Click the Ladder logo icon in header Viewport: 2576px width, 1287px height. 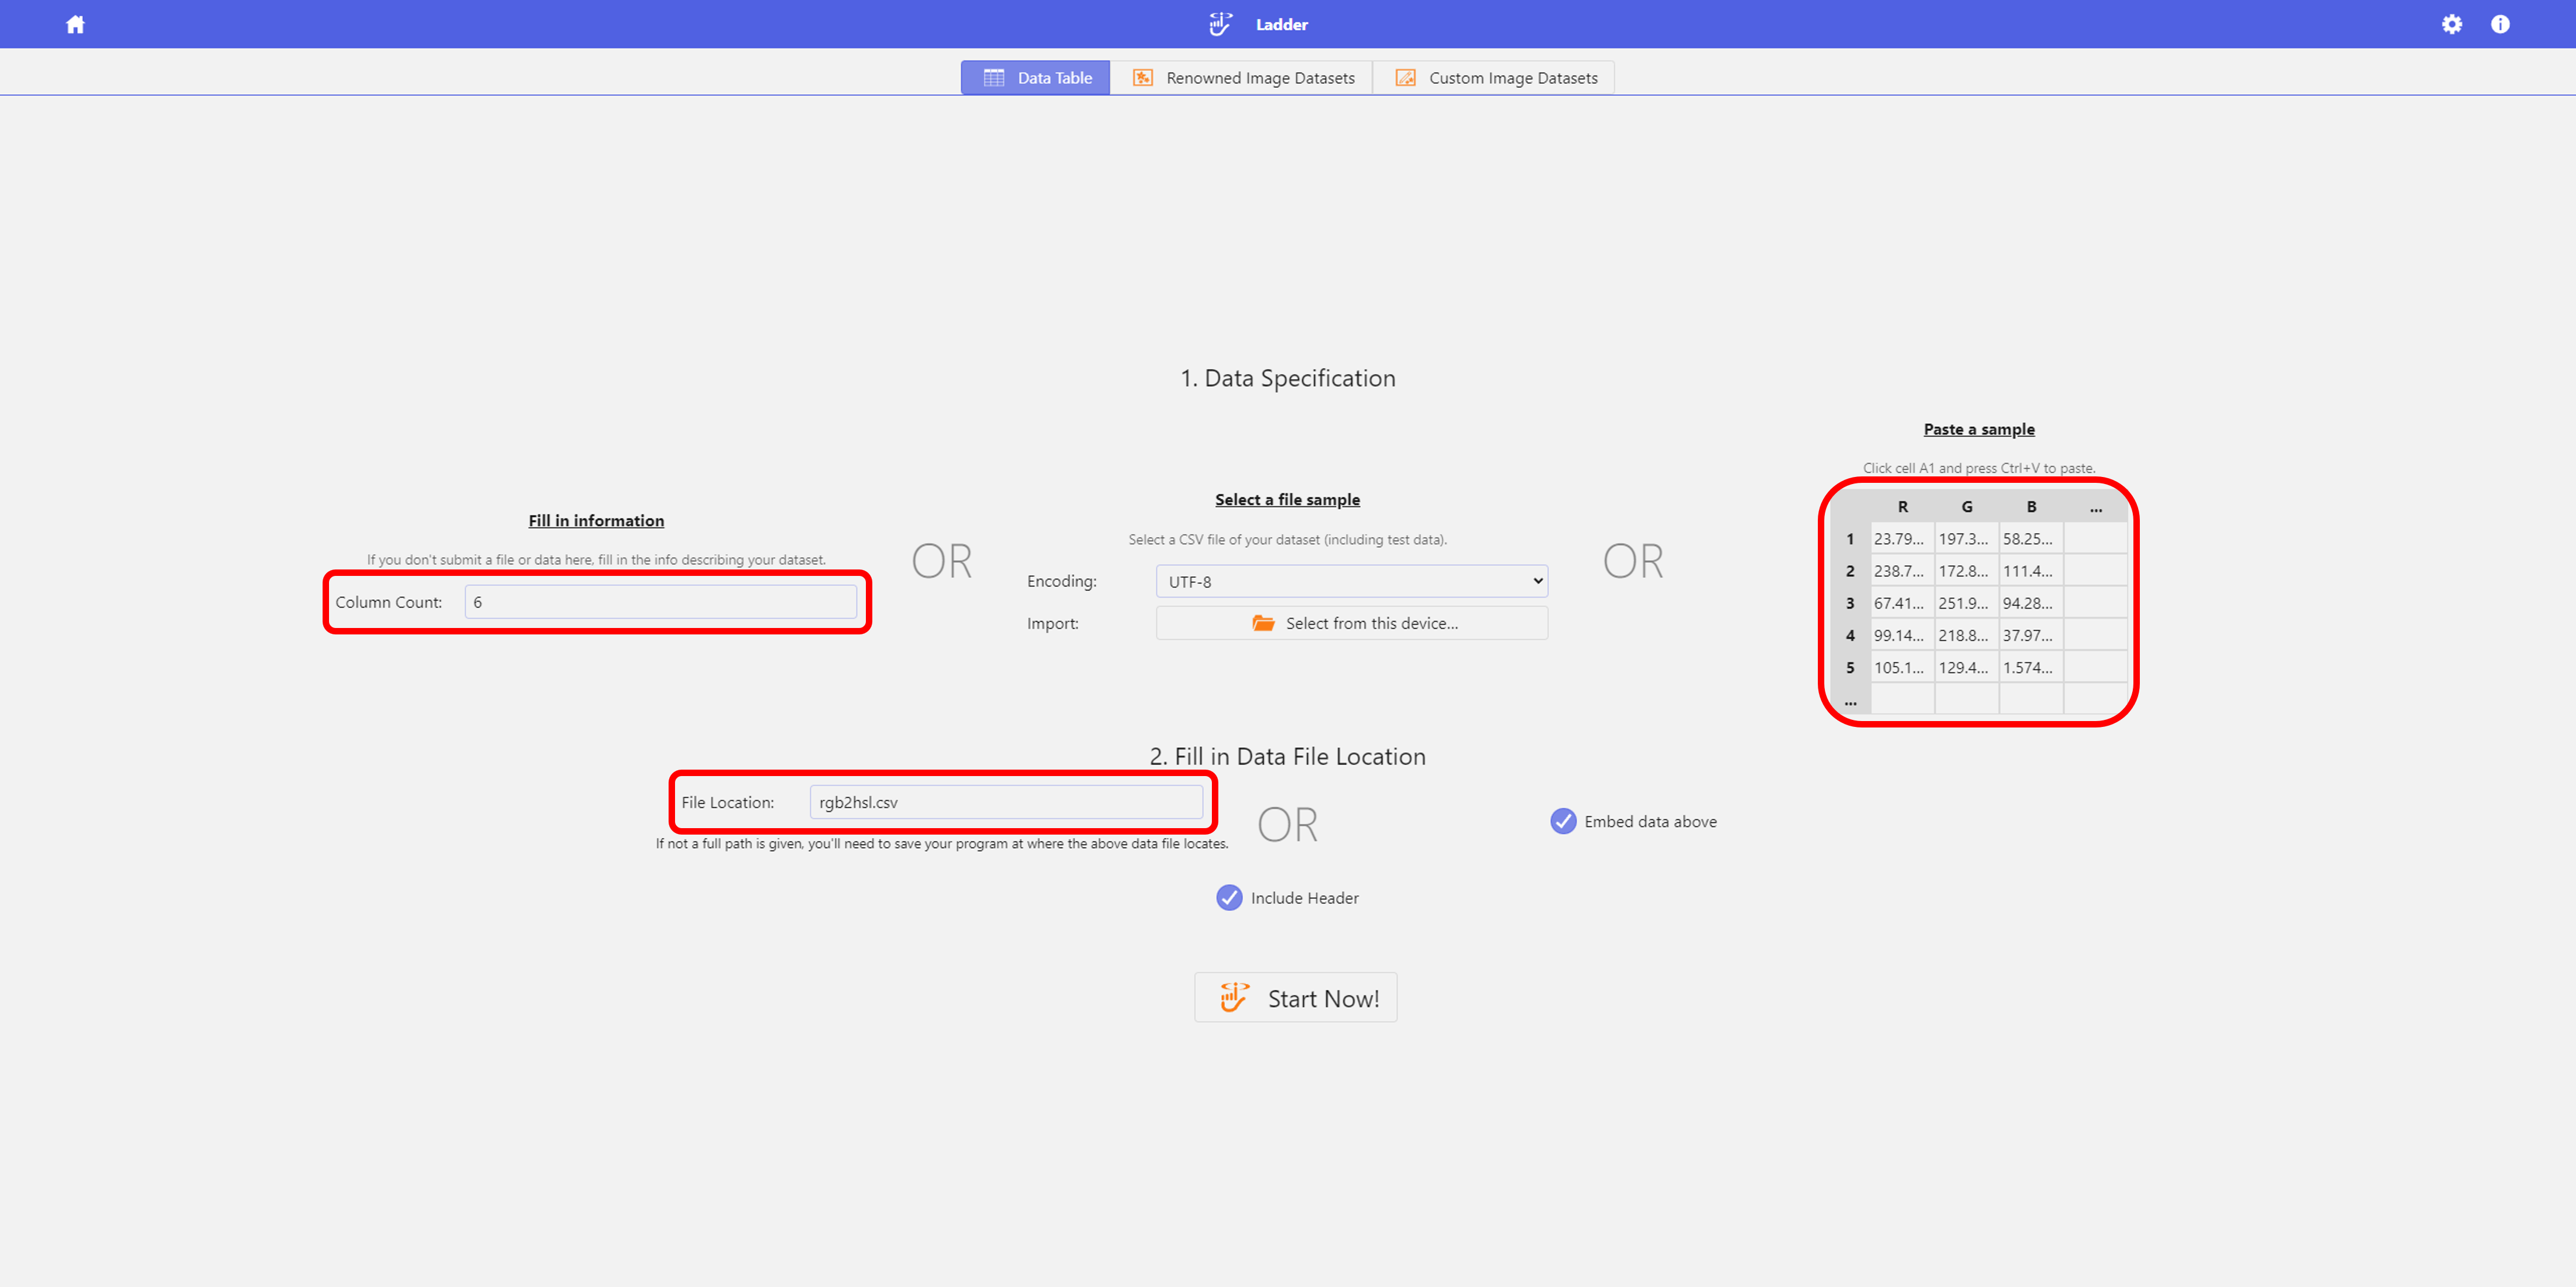pos(1220,24)
